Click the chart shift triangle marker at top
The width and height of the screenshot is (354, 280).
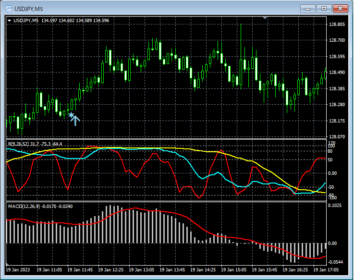pos(264,18)
